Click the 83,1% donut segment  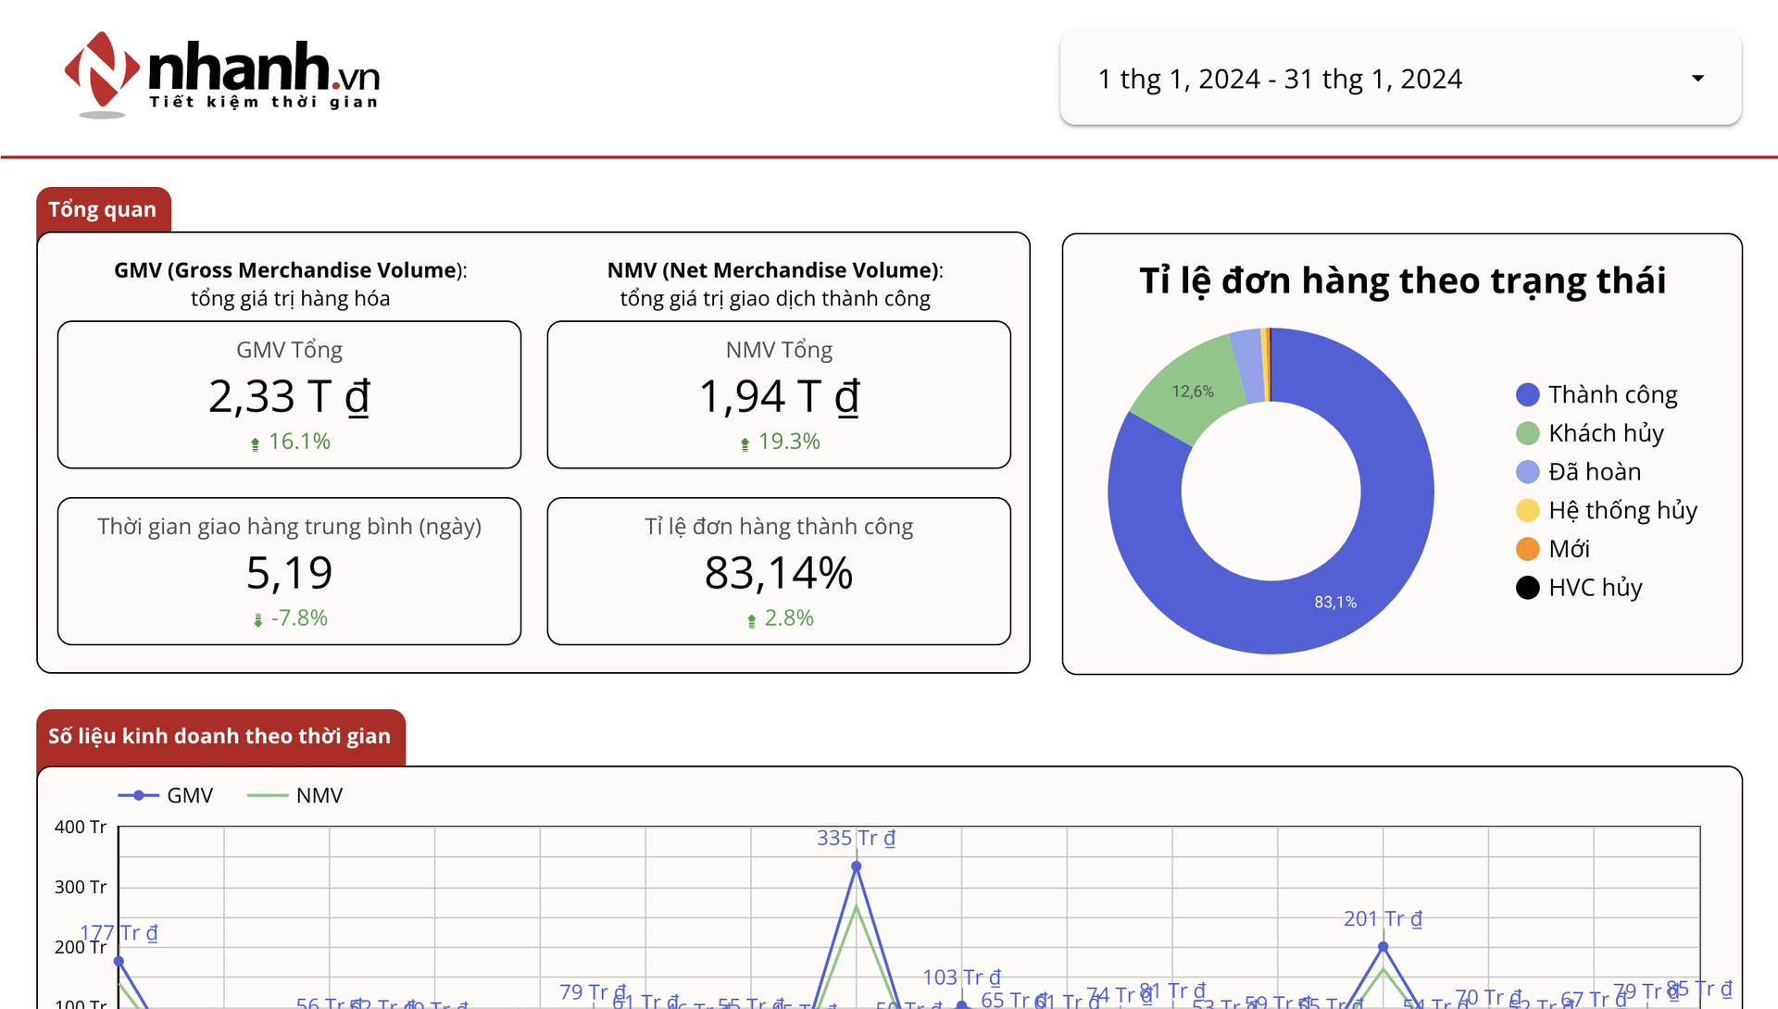coord(1335,602)
